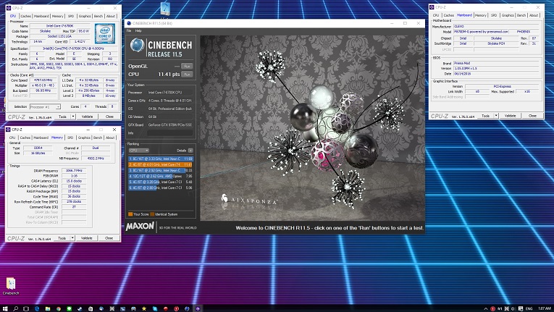Open the Processor #1 selection dropdown

(x=45, y=106)
